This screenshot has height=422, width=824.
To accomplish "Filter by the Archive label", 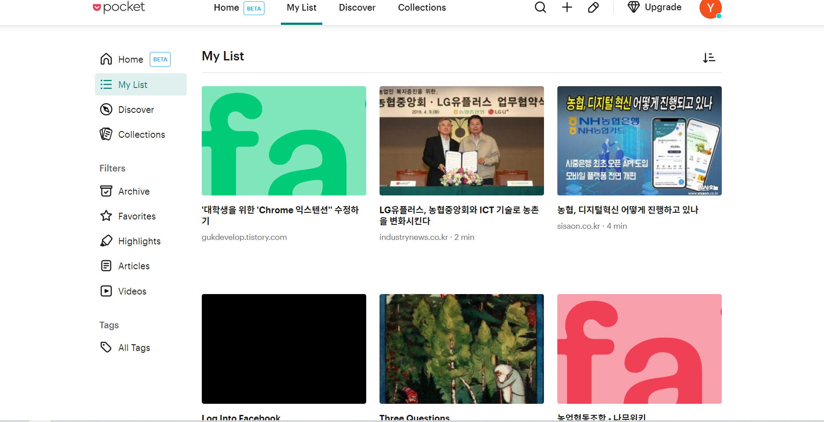I will 134,191.
